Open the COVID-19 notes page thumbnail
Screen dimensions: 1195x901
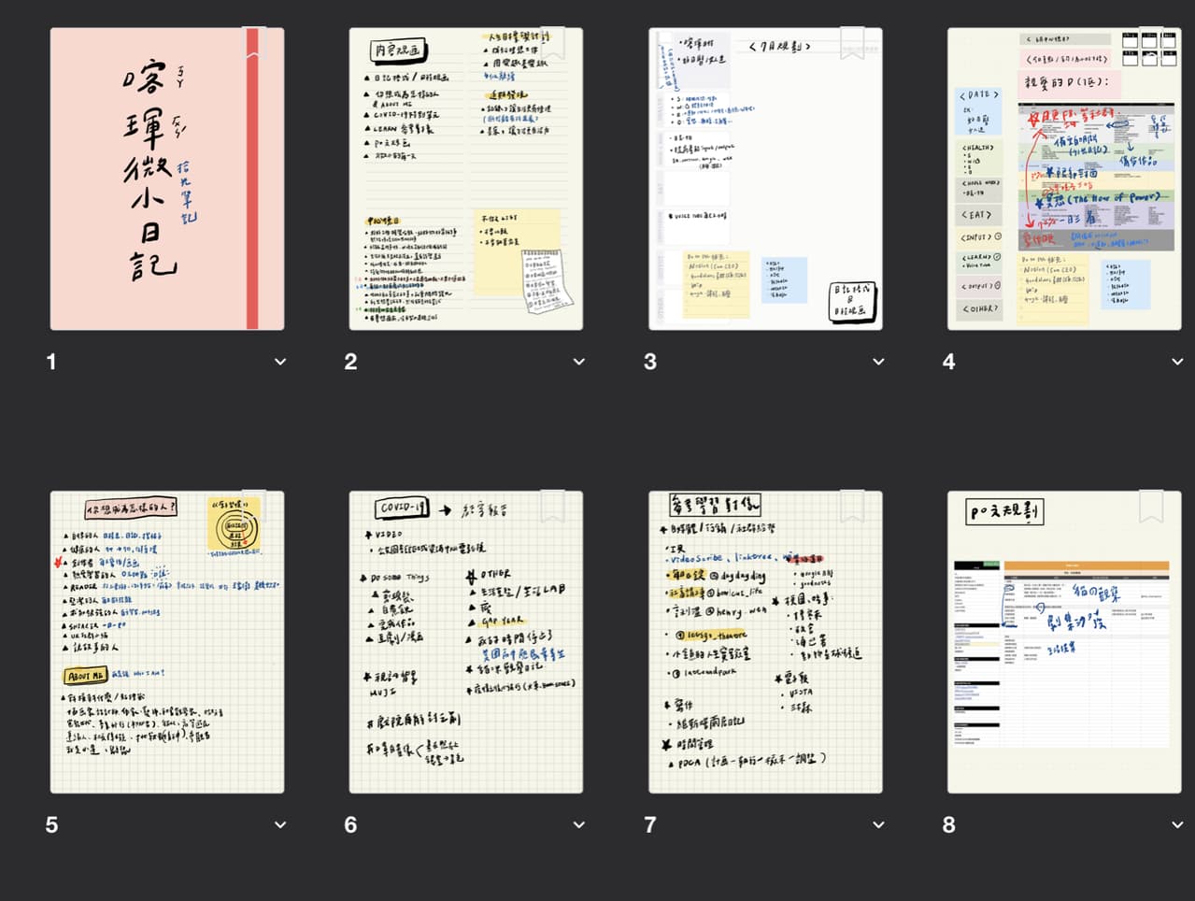[x=466, y=642]
